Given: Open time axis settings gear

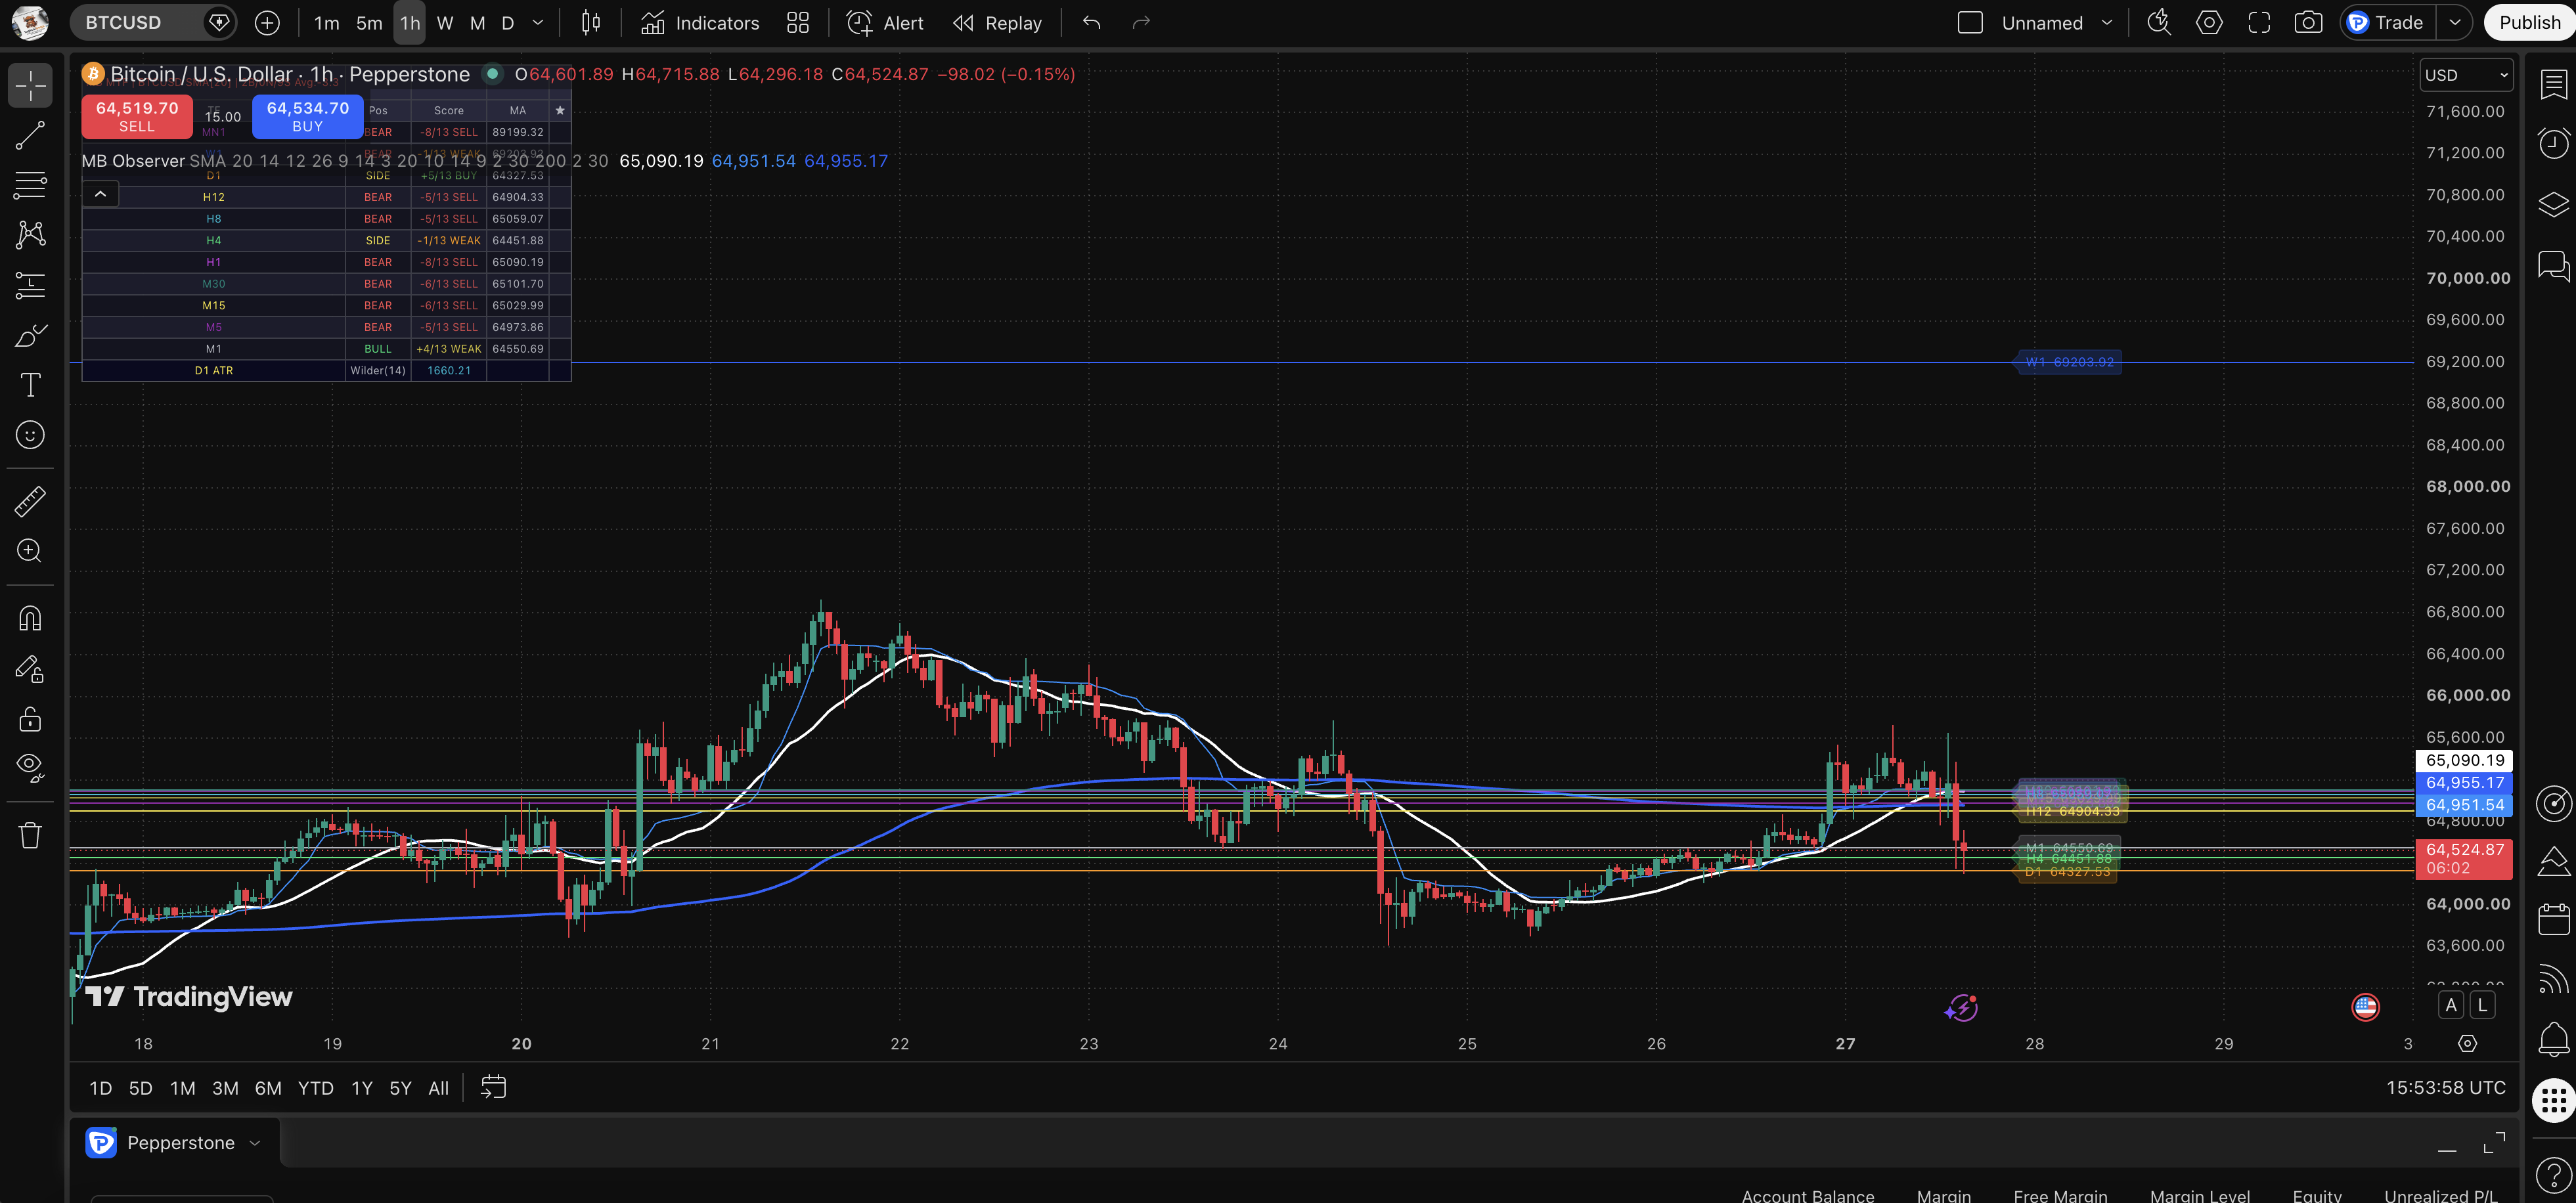Looking at the screenshot, I should pyautogui.click(x=2468, y=1044).
